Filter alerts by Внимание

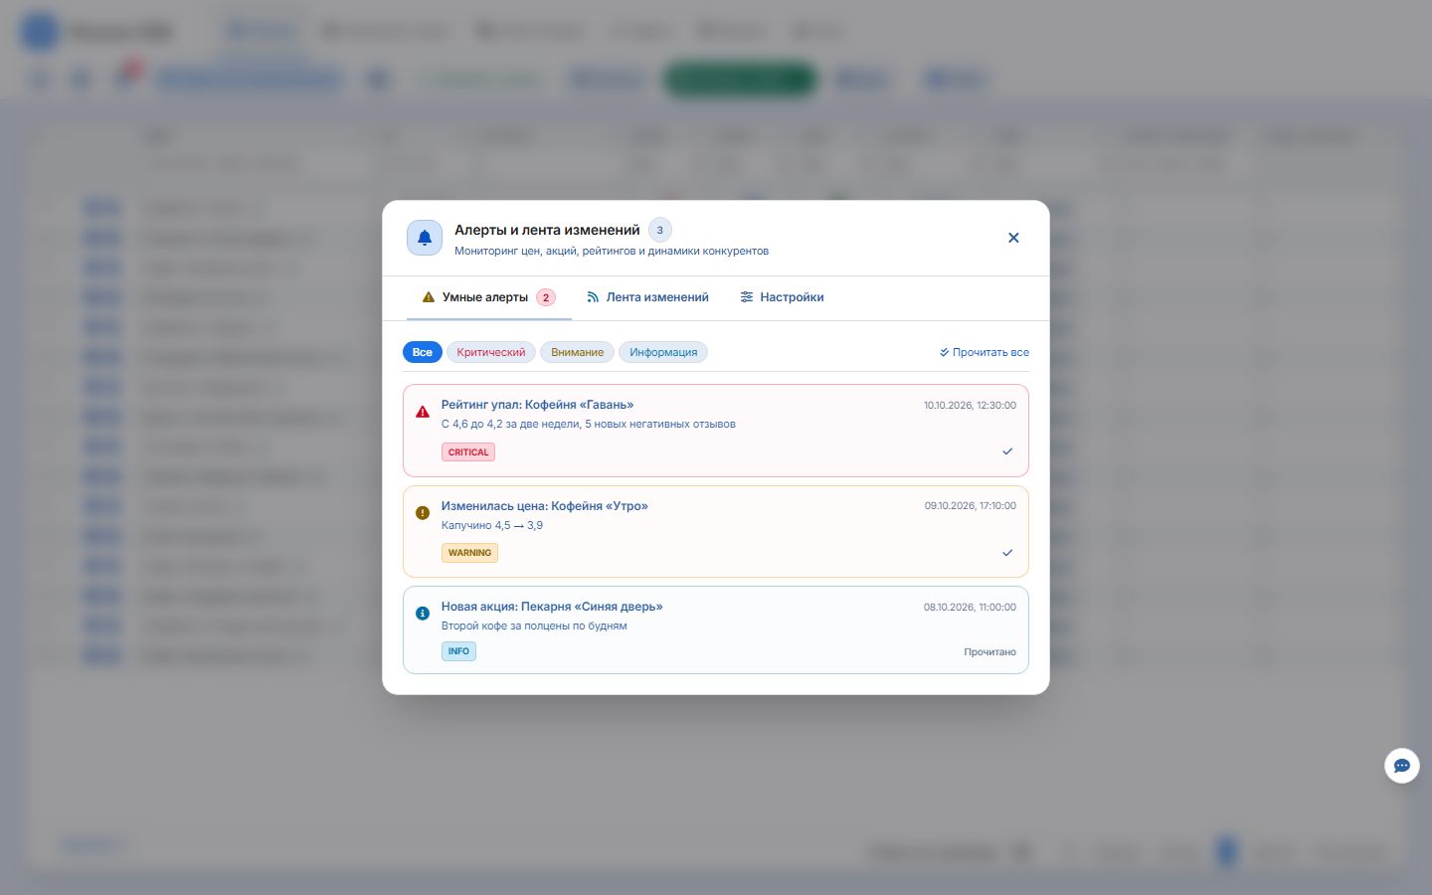coord(577,352)
